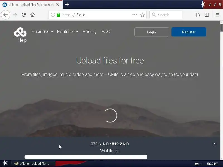Focus the browser Search box
This screenshot has height=167, width=223.
tap(166, 15)
